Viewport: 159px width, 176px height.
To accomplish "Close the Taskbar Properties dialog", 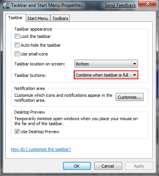I will [x=147, y=3].
